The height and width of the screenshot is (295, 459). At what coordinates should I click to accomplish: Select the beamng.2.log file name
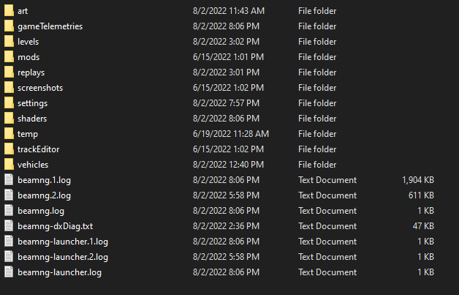(x=44, y=195)
